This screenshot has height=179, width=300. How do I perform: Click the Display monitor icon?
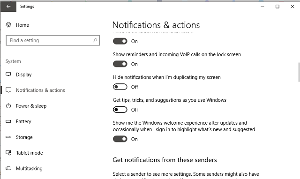click(x=8, y=74)
